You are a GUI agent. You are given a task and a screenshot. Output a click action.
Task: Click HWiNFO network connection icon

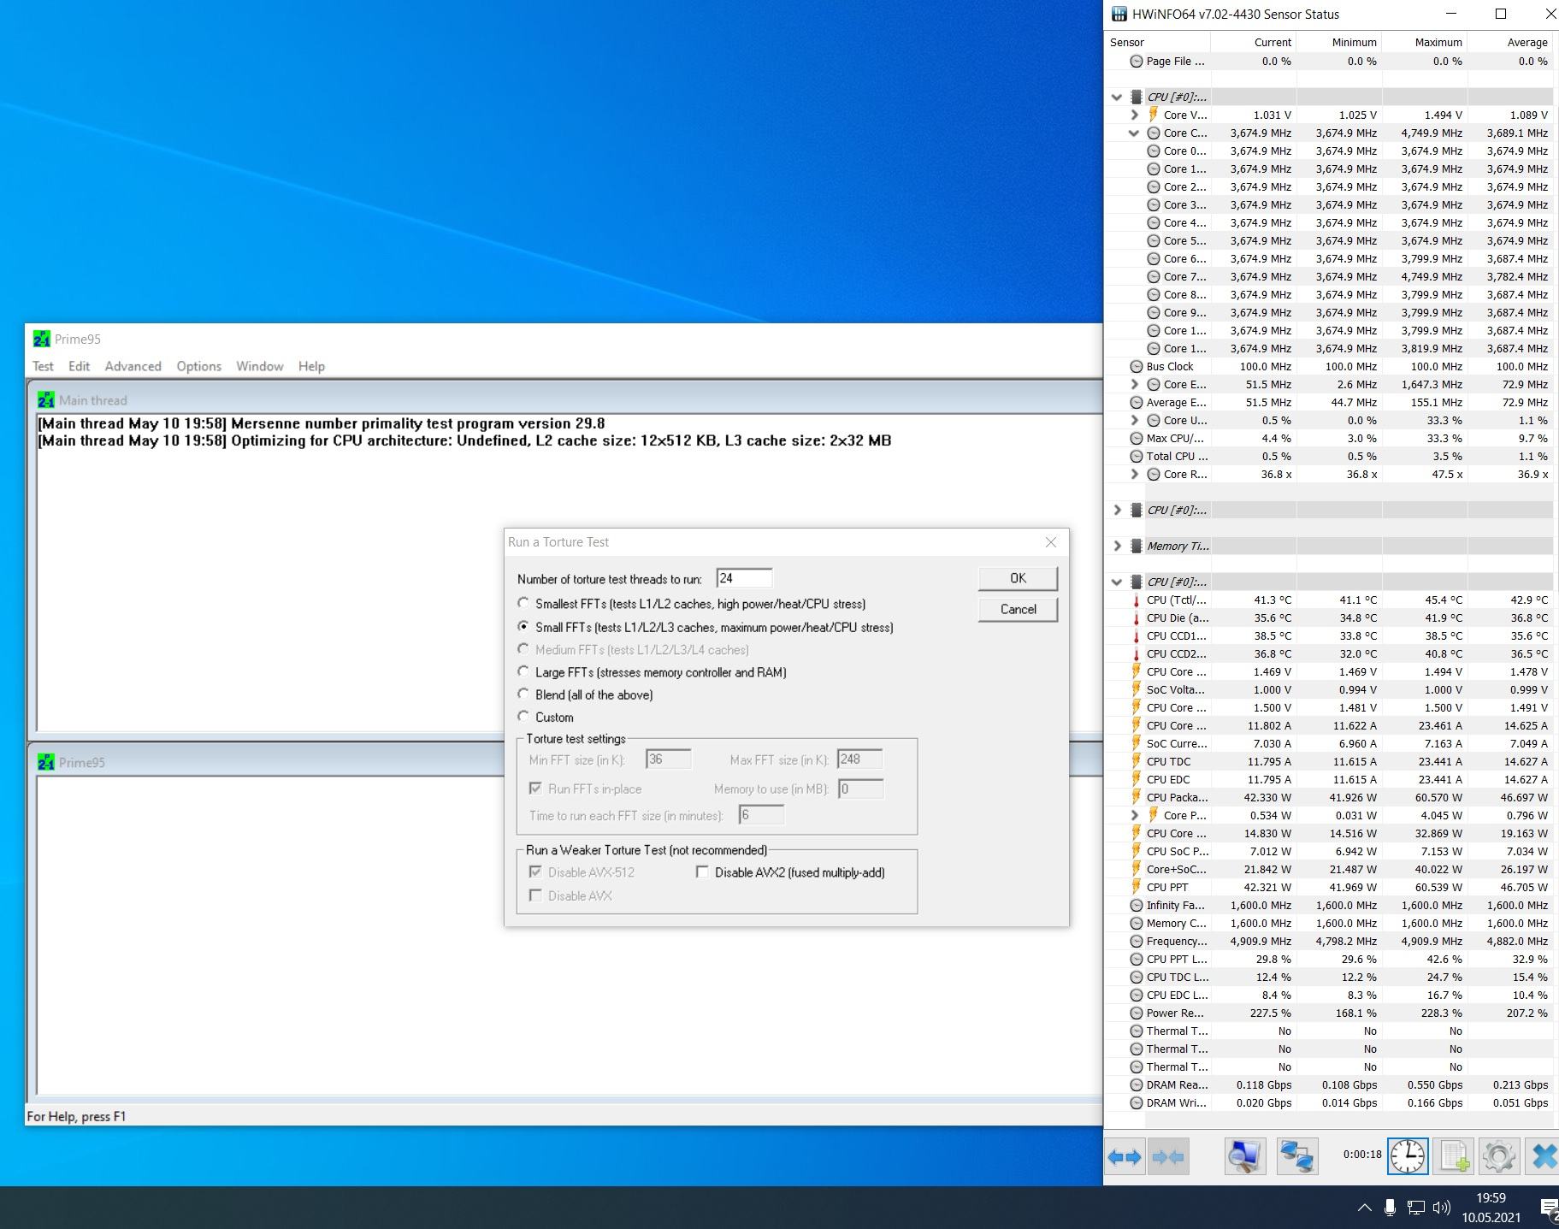(1296, 1157)
